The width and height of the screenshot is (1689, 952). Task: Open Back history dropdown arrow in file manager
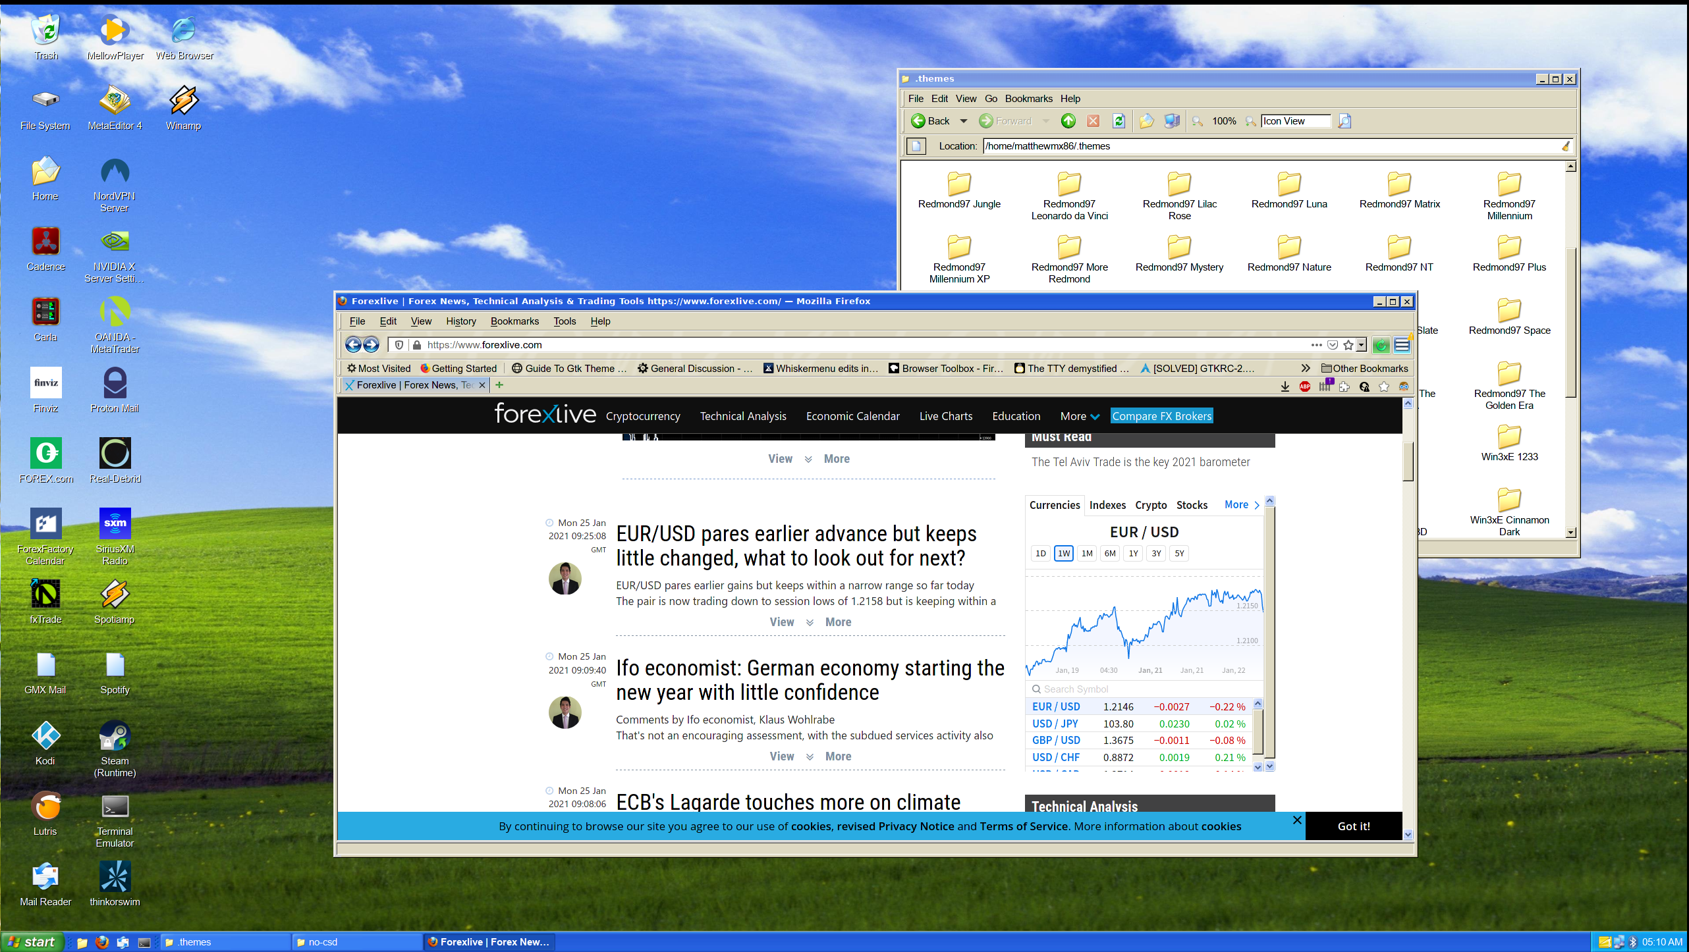coord(963,121)
